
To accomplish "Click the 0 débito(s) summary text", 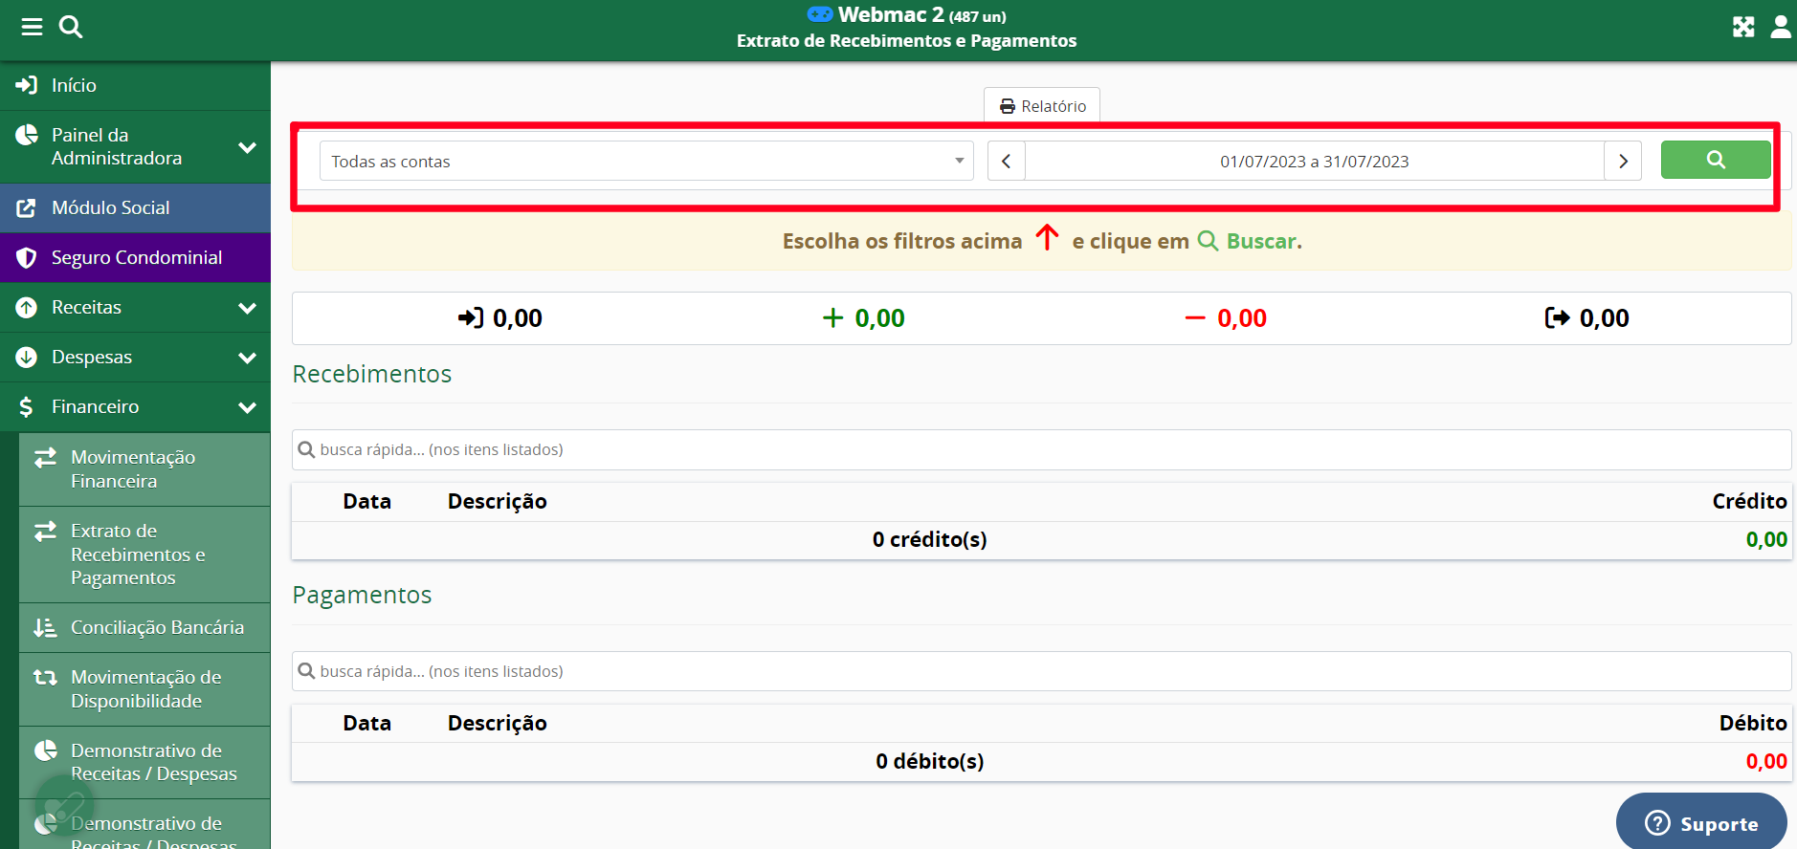I will pos(929,761).
